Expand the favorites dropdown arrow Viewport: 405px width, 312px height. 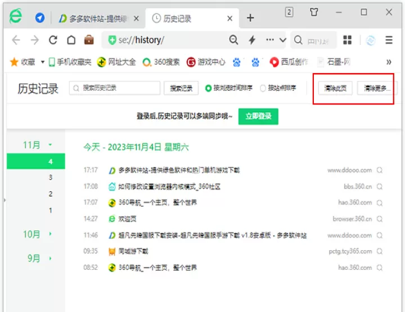43,62
